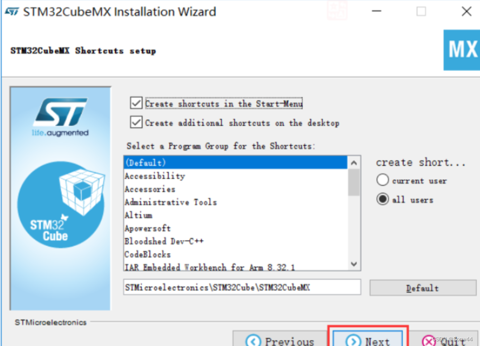Select the current user radio button

coord(383,180)
